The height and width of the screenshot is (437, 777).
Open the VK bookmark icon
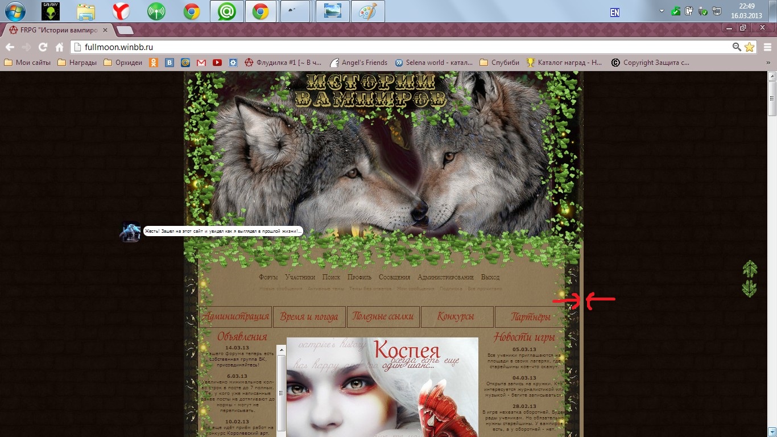170,63
